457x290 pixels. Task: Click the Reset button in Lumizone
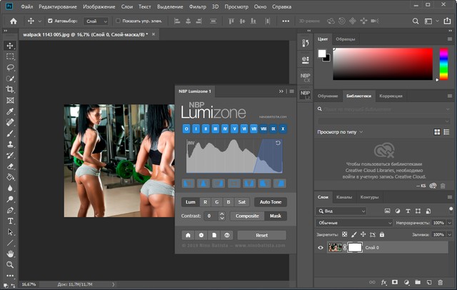[261, 235]
